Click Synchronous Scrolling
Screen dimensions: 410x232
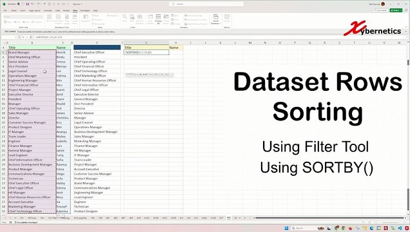coord(195,19)
